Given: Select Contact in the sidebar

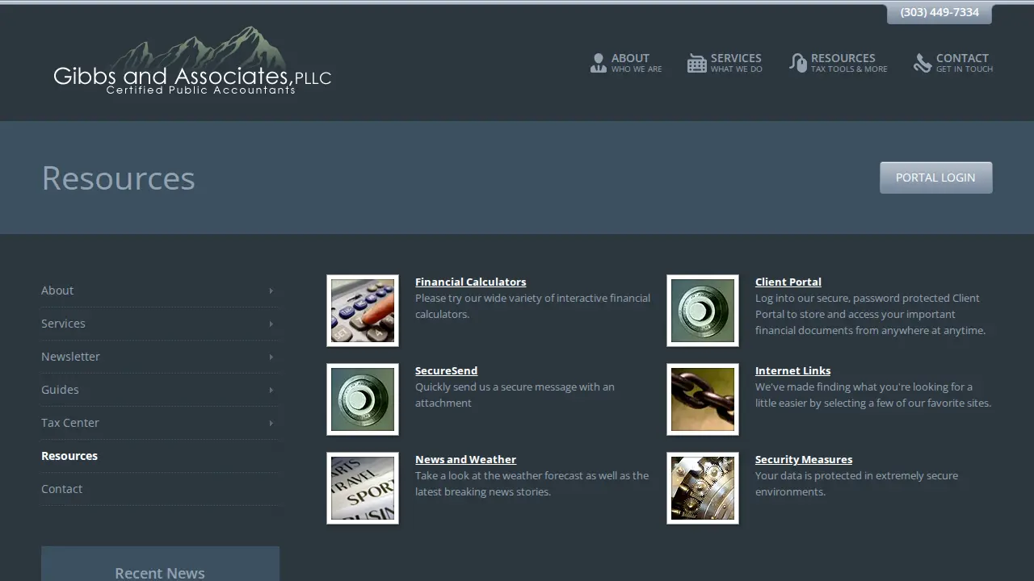Looking at the screenshot, I should (160, 489).
